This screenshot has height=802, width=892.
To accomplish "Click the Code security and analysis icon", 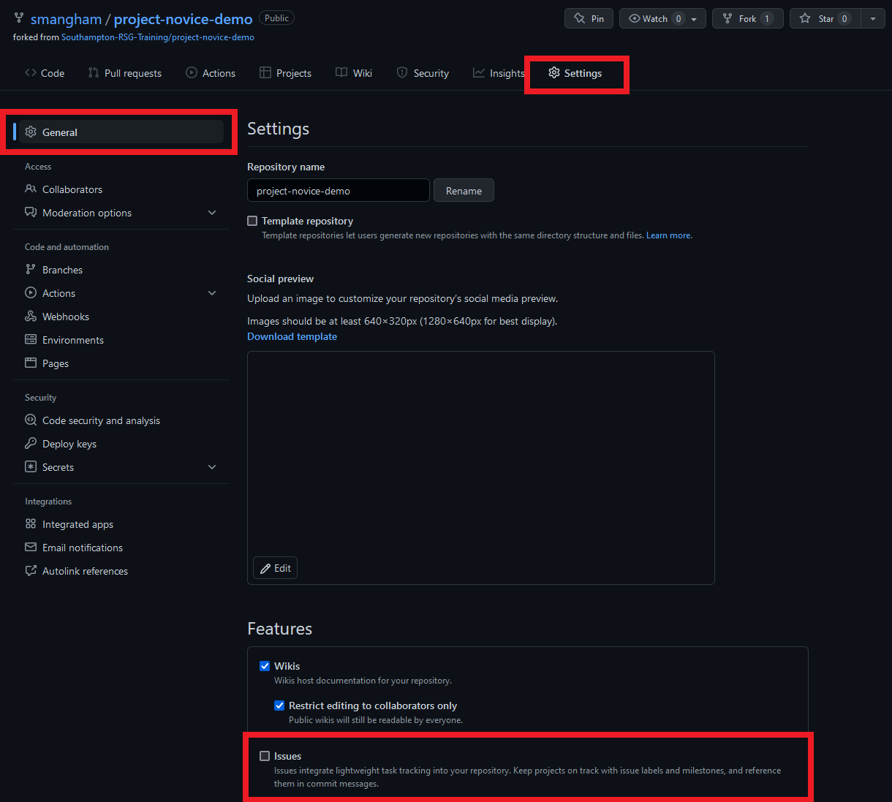I will 31,420.
